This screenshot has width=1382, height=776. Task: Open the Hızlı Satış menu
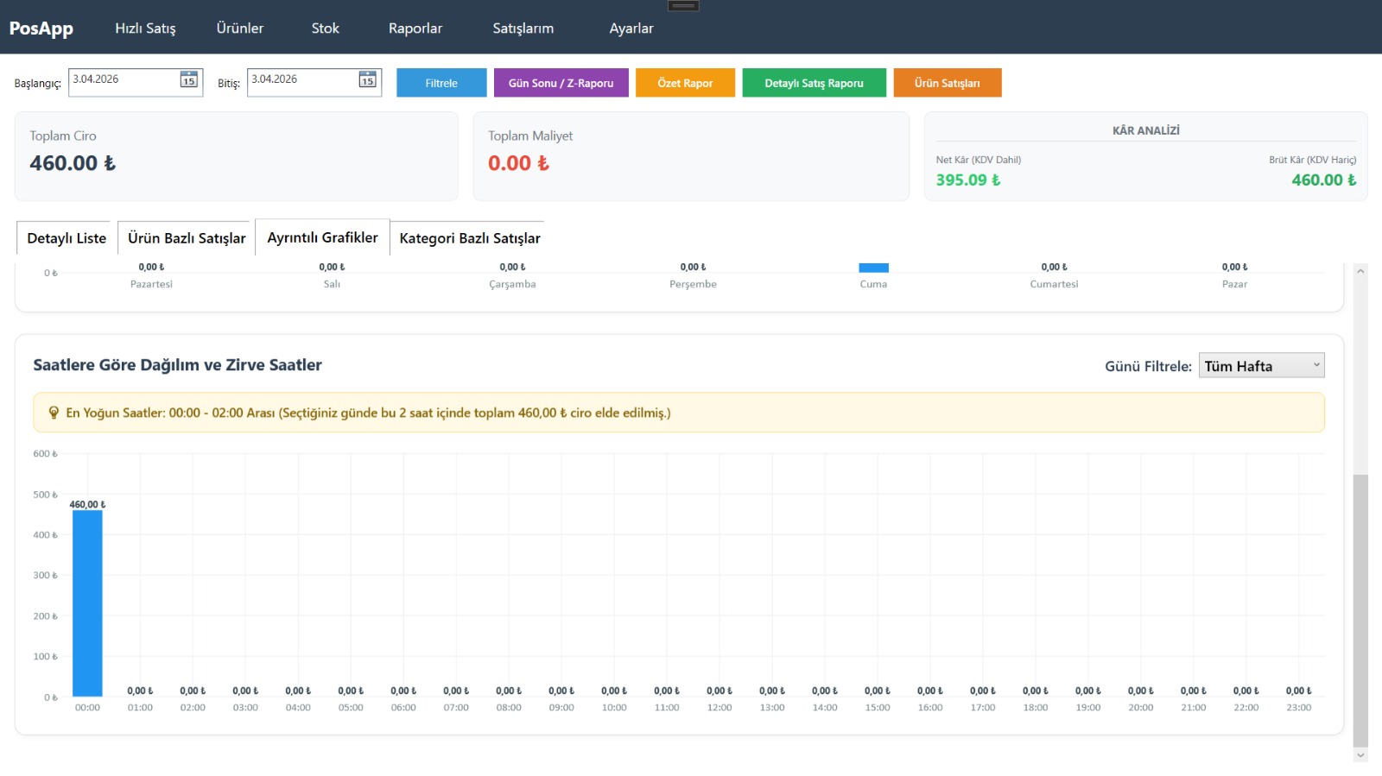tap(145, 28)
